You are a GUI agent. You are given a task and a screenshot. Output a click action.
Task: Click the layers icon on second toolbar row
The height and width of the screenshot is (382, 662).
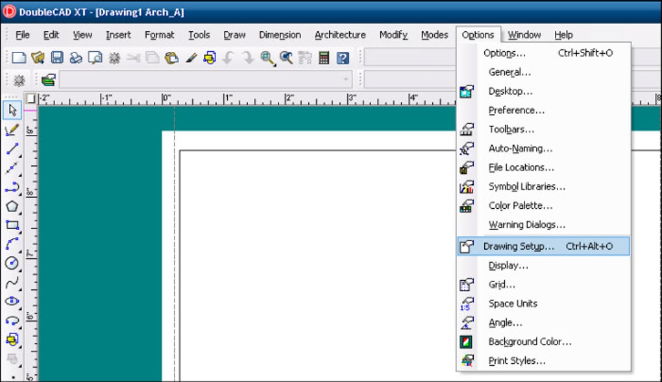(49, 79)
